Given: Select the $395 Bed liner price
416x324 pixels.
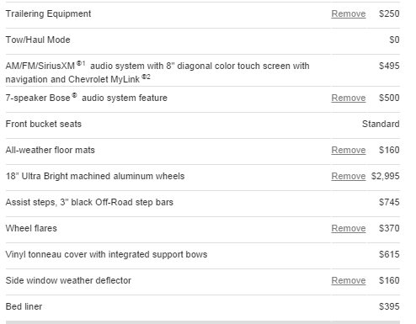Looking at the screenshot, I should pyautogui.click(x=389, y=306).
